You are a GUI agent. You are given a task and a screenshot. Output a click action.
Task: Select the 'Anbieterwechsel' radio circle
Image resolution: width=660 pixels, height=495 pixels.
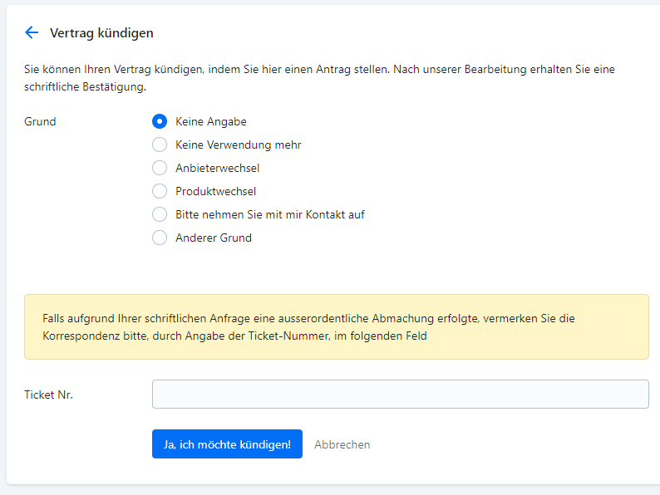[x=160, y=168]
